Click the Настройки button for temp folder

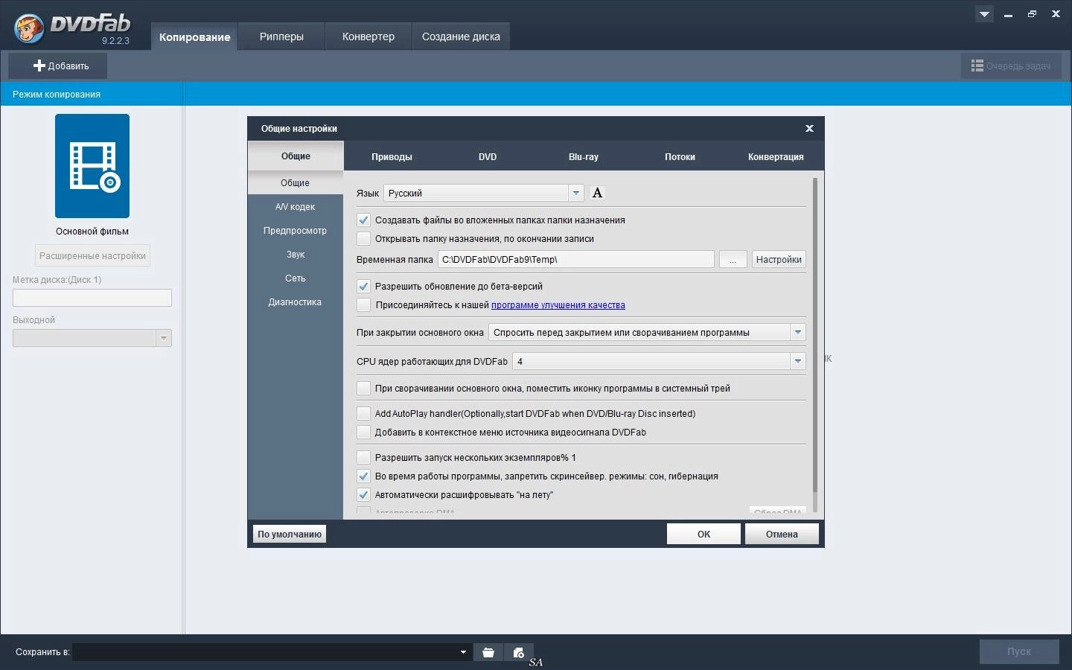click(779, 259)
